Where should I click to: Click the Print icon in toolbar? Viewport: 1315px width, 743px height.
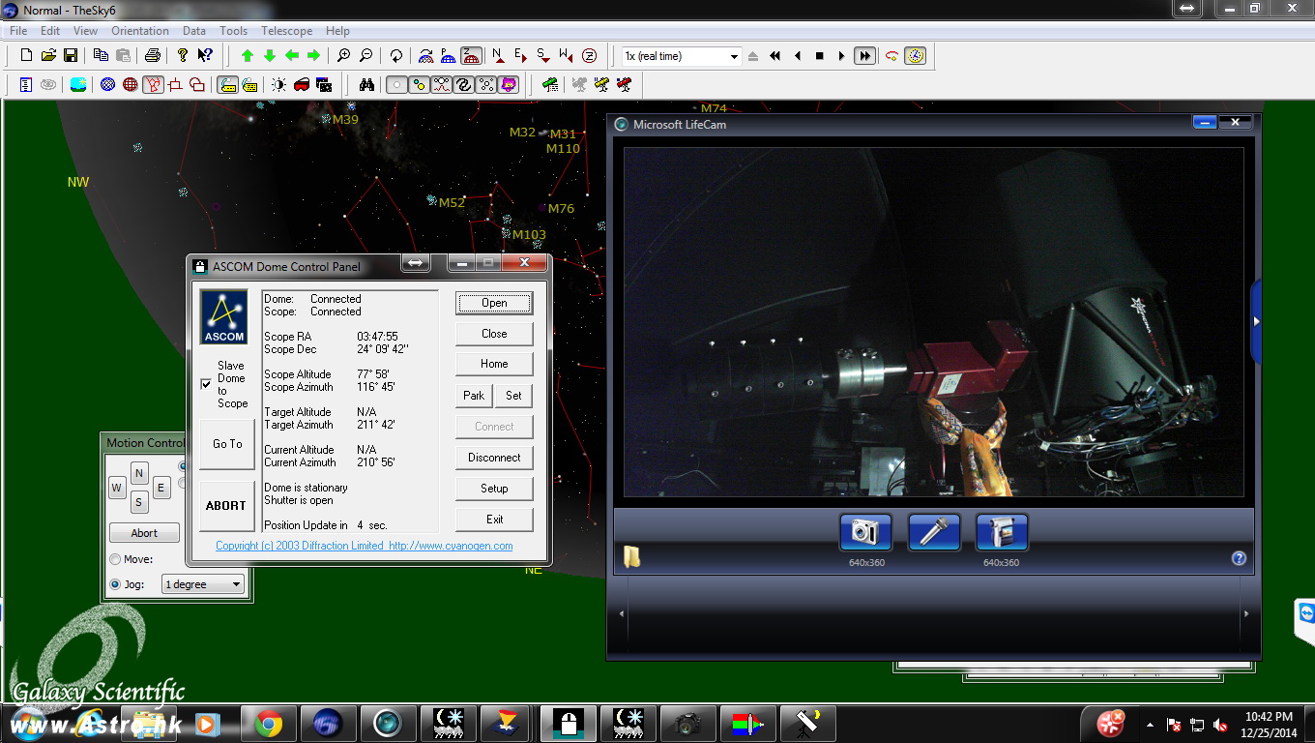pyautogui.click(x=153, y=56)
